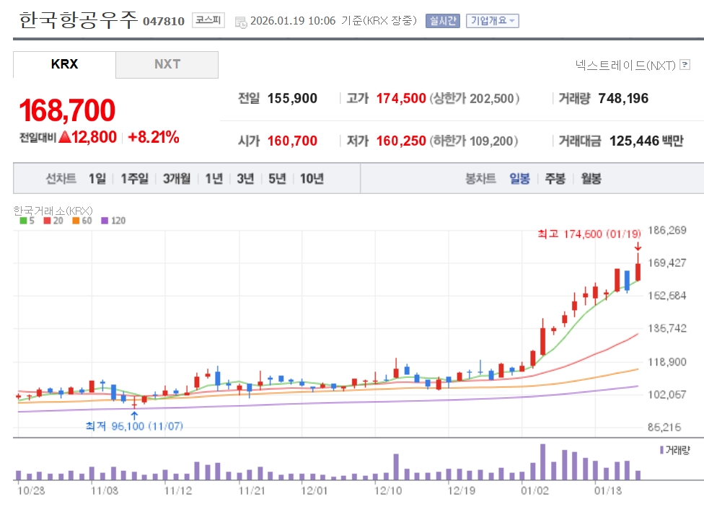Click the blue arrow at the 최저 marker
Image resolution: width=704 pixels, height=512 pixels.
(134, 415)
